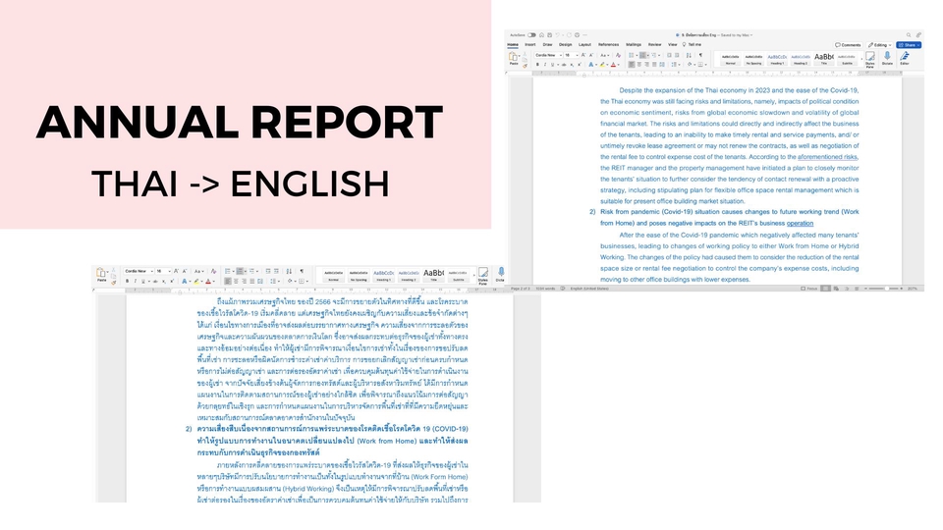Toggle Italic in Thai Word window
Image resolution: width=943 pixels, height=530 pixels.
136,282
